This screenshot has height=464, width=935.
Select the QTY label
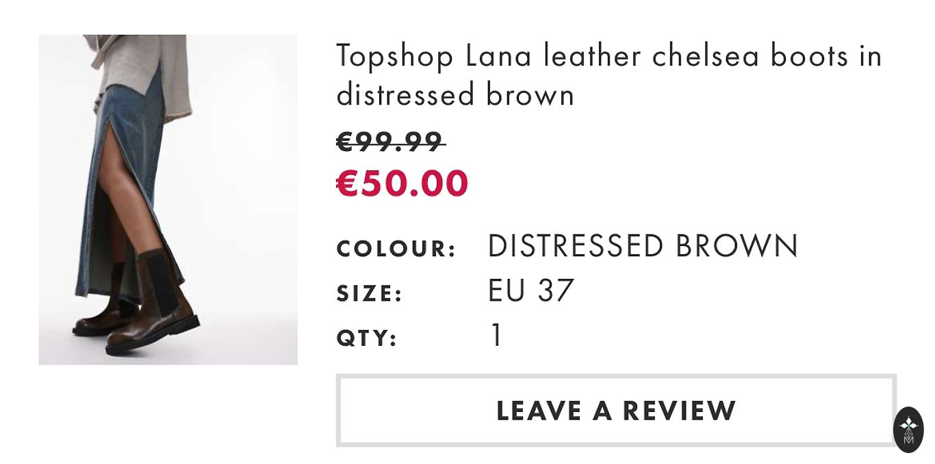click(367, 338)
